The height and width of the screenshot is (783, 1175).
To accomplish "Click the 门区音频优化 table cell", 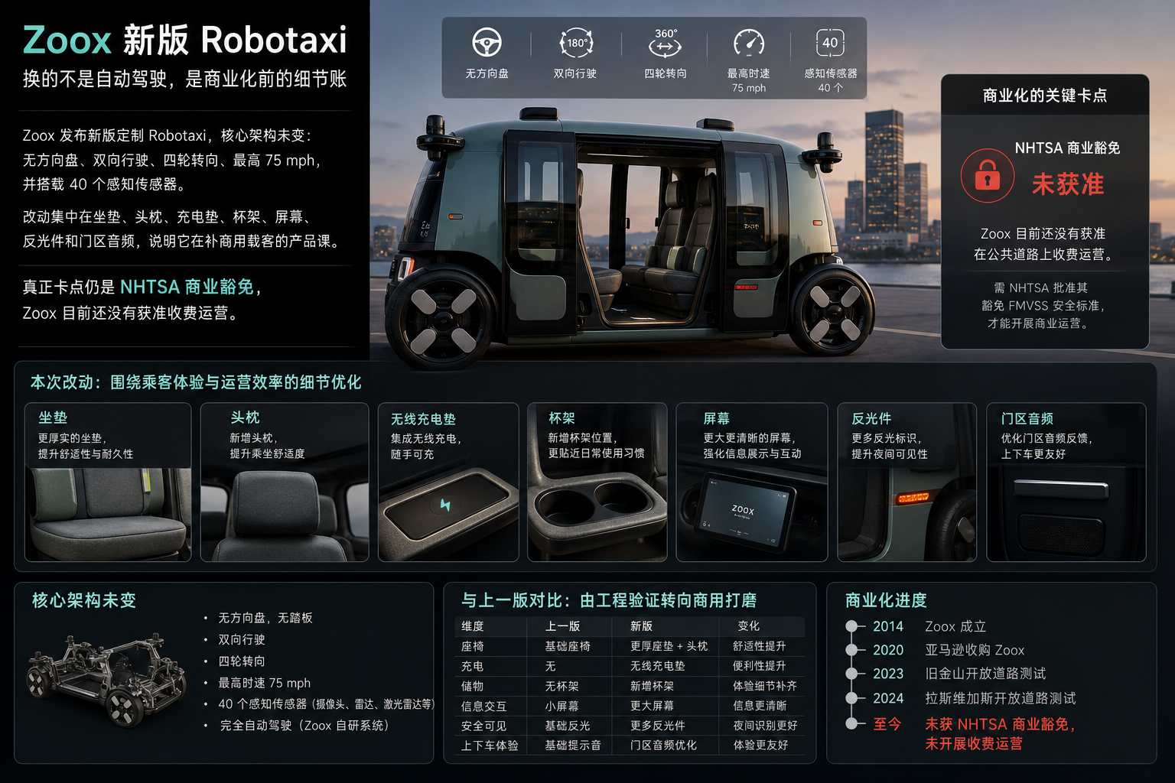I will 663,745.
